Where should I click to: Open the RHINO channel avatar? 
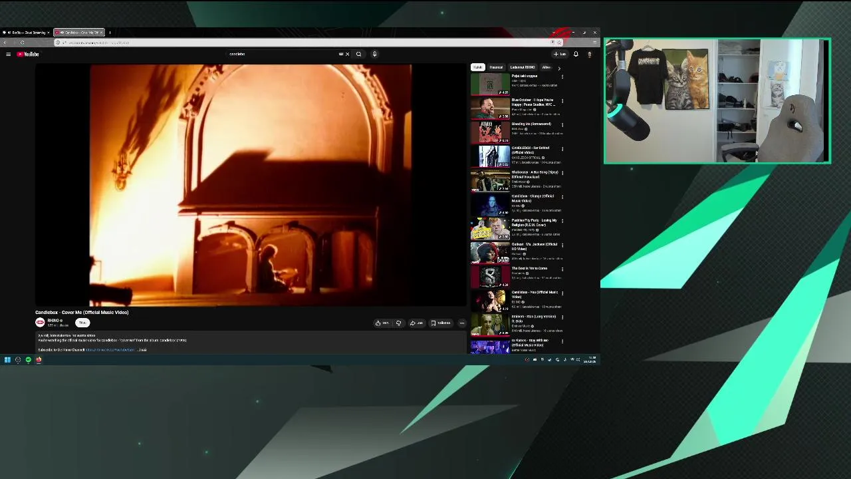click(x=40, y=323)
